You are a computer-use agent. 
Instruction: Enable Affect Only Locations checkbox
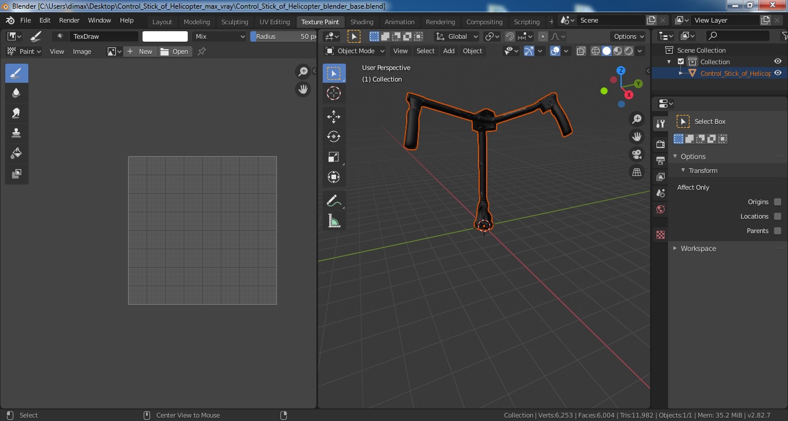click(778, 216)
